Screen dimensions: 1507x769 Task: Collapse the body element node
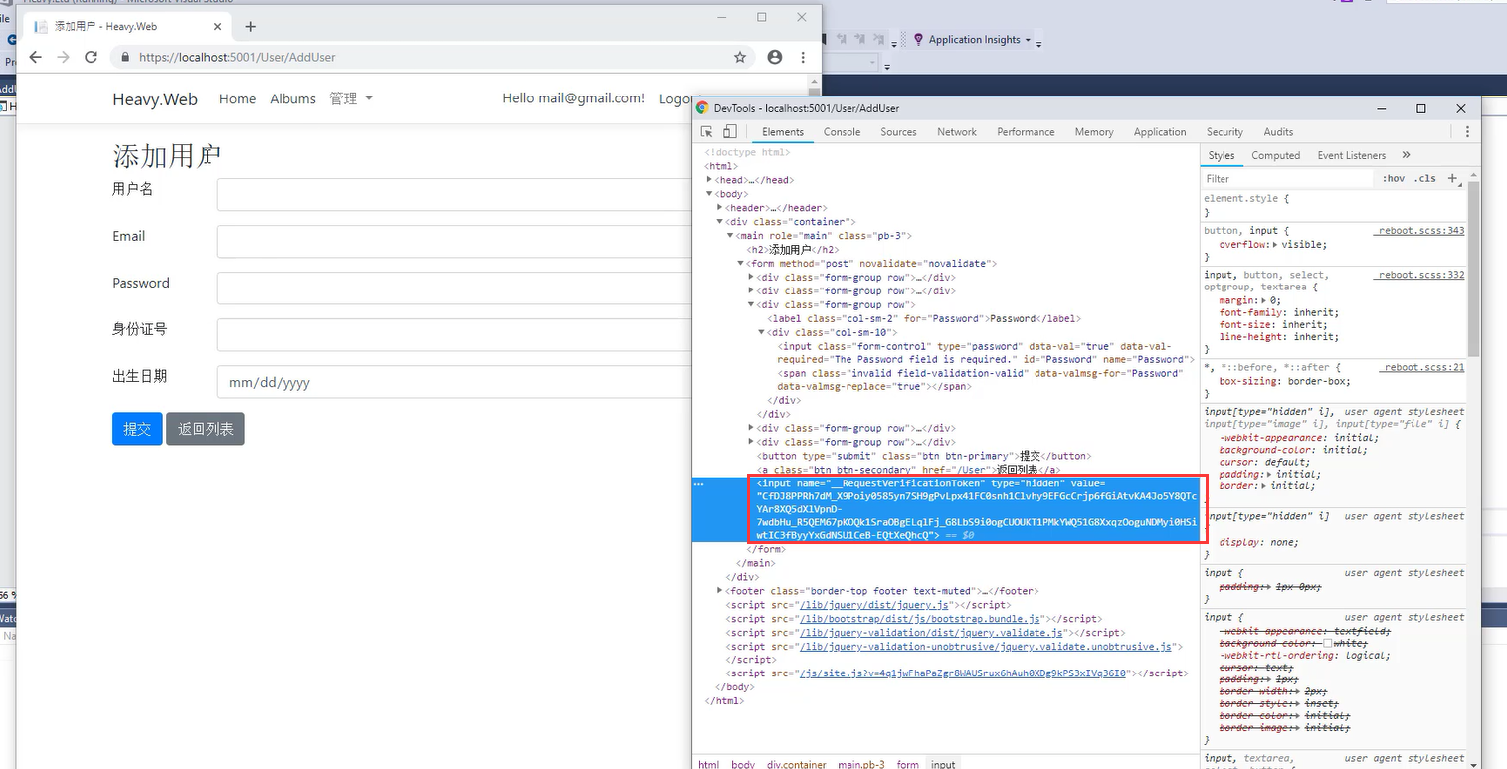[709, 194]
